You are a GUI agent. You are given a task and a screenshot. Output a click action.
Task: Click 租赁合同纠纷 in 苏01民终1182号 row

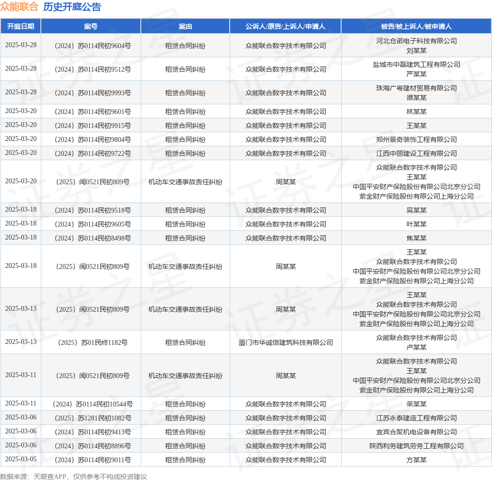tap(185, 343)
